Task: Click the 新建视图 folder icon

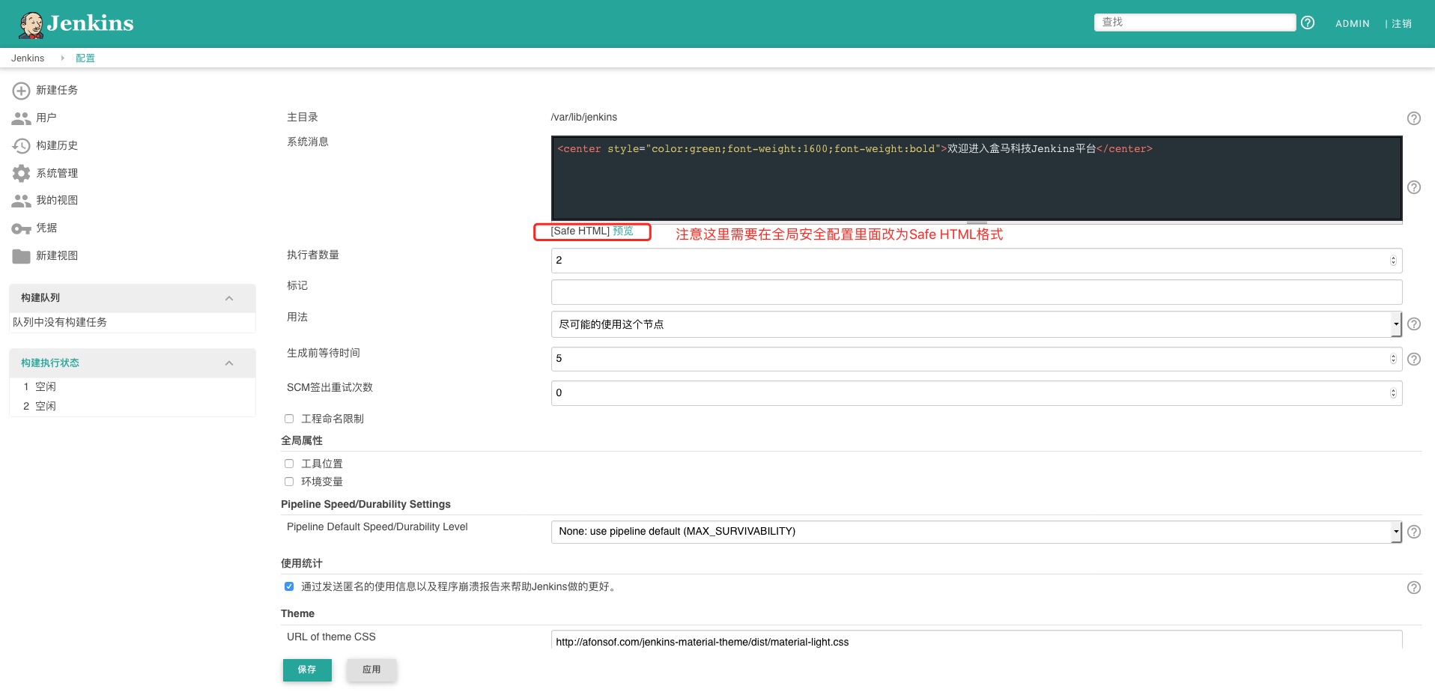Action: [21, 256]
